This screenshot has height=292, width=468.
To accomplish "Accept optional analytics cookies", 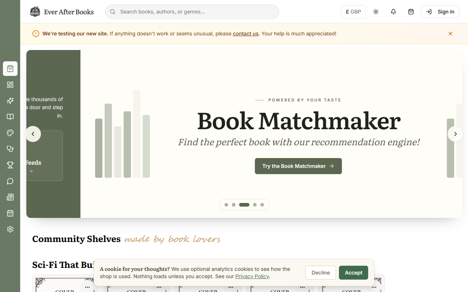I will pyautogui.click(x=354, y=273).
